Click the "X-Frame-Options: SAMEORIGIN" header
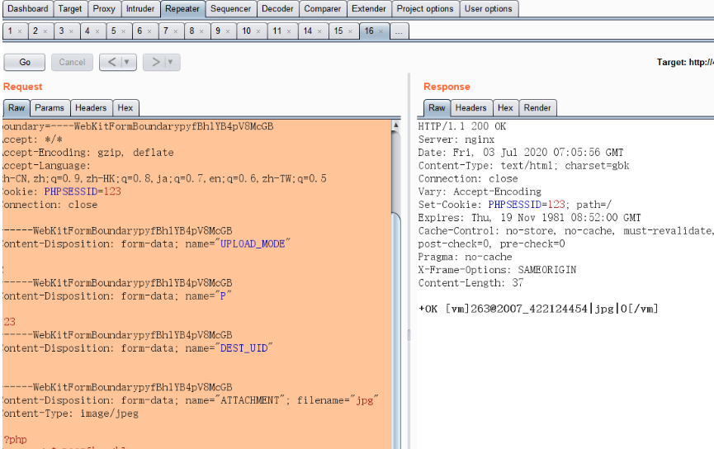 pyautogui.click(x=497, y=270)
